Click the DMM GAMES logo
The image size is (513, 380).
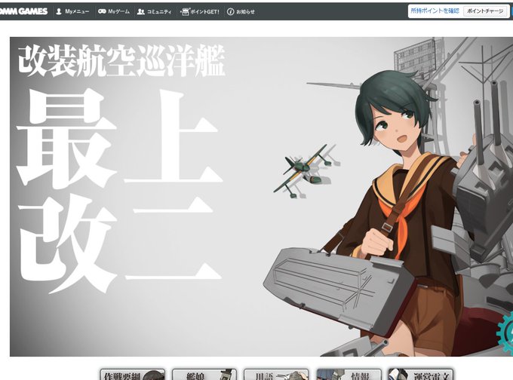[x=23, y=11]
